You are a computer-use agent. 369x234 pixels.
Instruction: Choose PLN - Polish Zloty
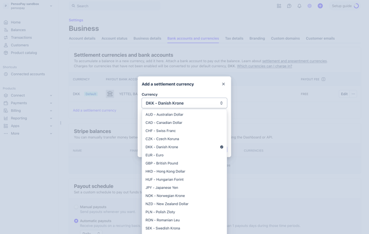click(184, 212)
